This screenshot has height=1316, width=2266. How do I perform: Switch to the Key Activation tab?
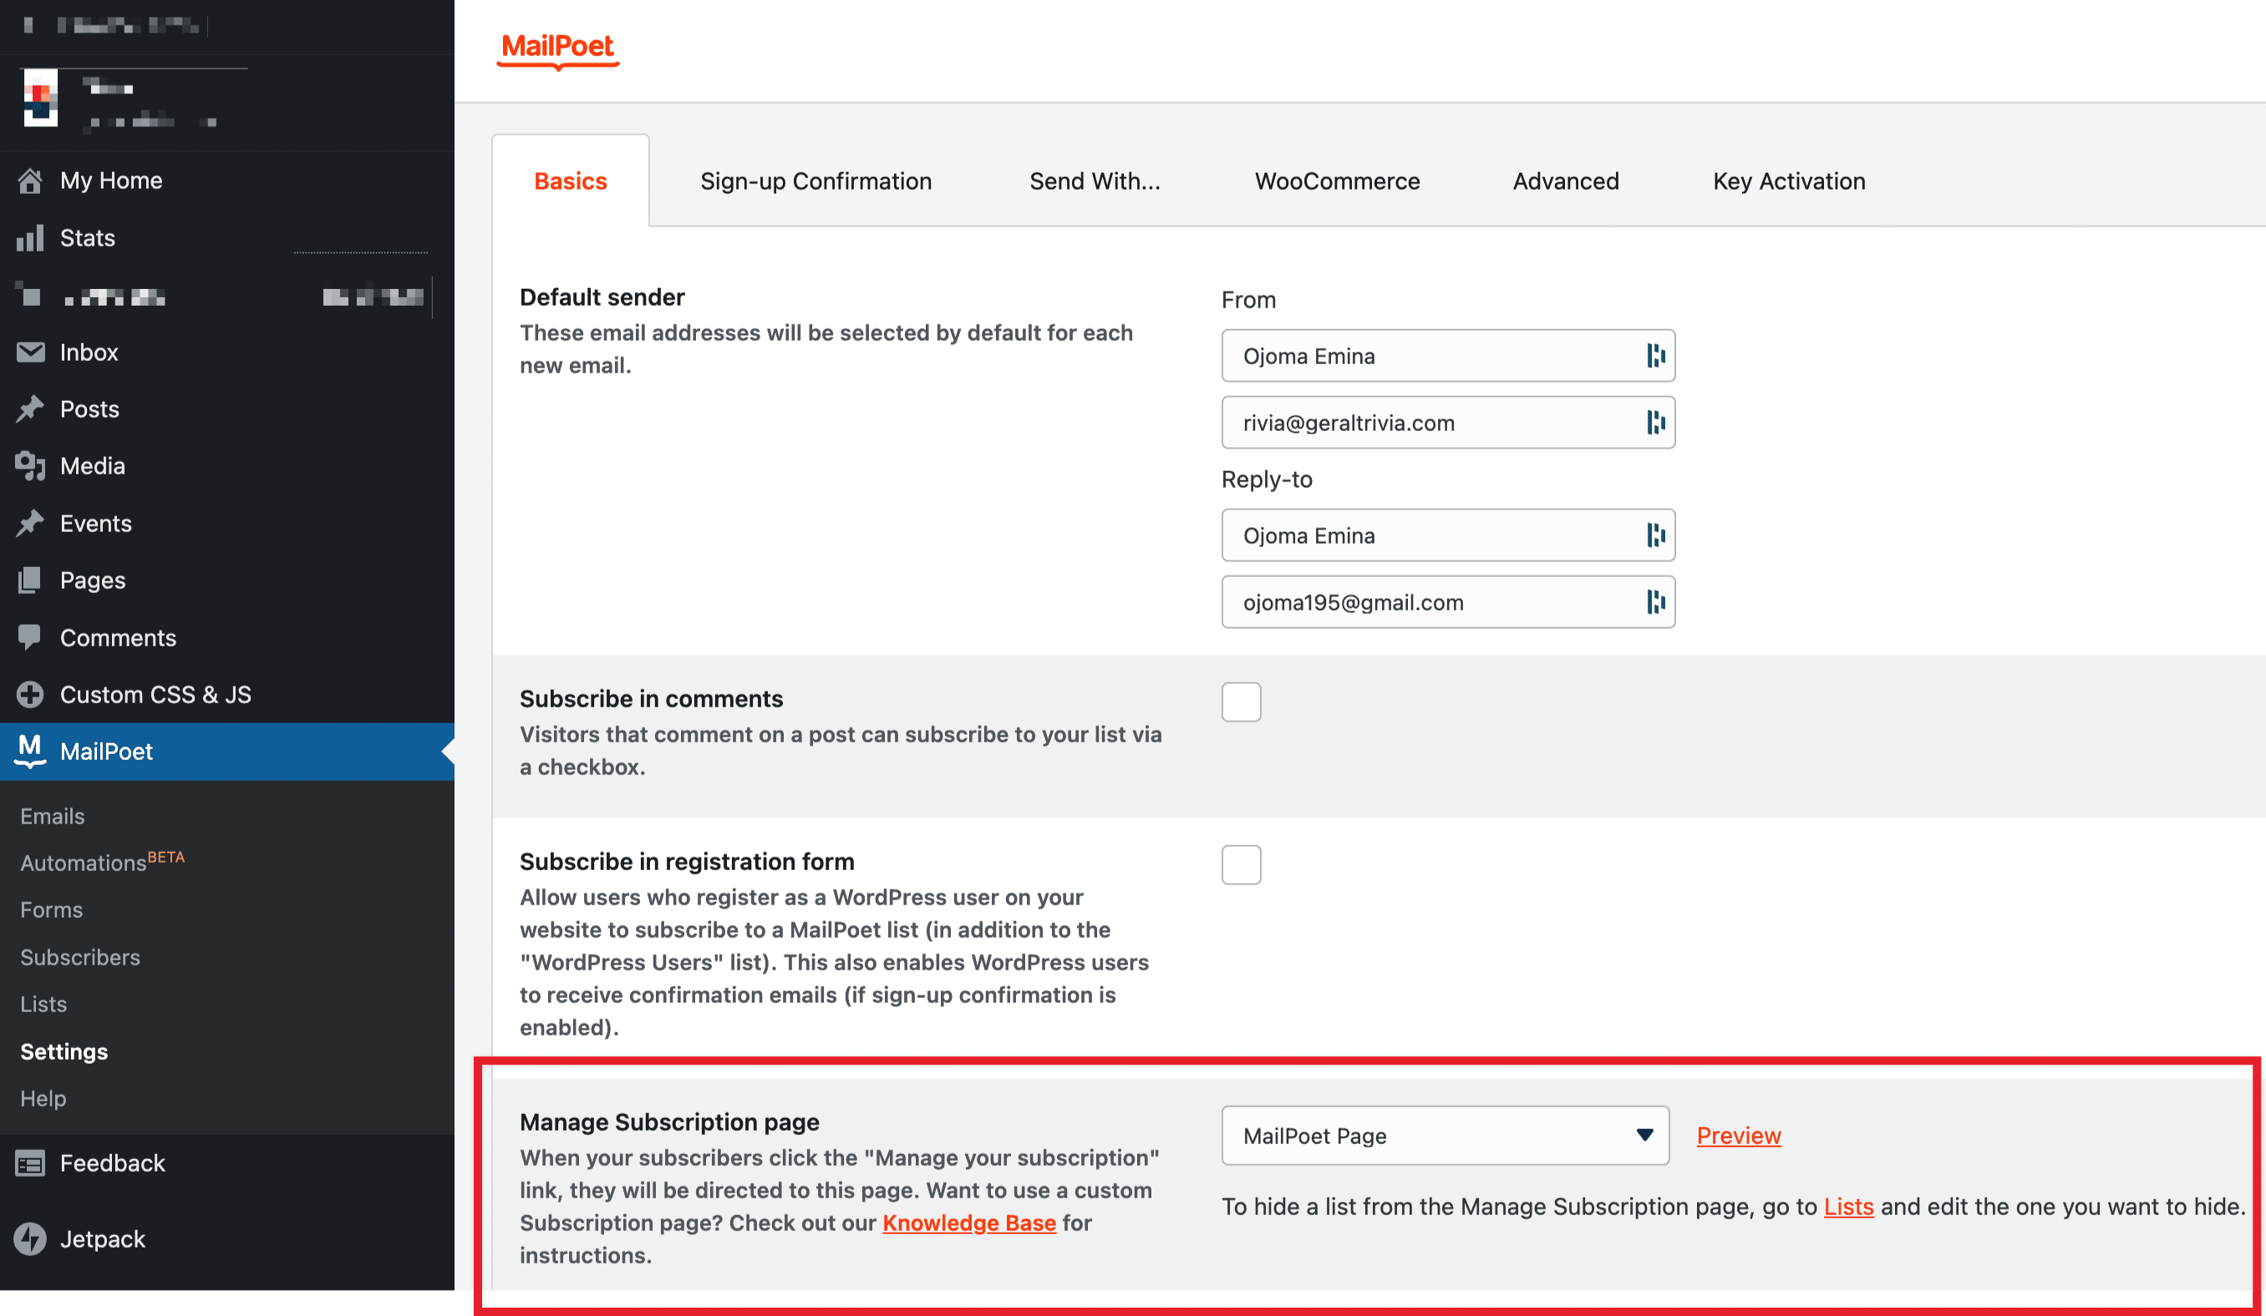(1789, 181)
